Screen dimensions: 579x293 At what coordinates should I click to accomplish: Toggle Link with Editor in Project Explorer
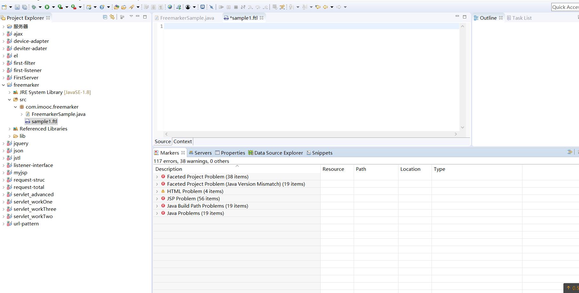pyautogui.click(x=112, y=17)
